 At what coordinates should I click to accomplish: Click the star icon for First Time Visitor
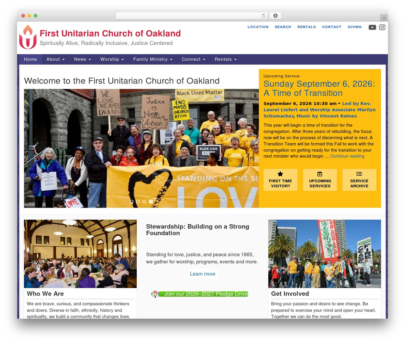(x=280, y=174)
